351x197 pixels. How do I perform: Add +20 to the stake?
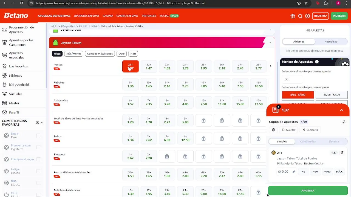coord(315,172)
